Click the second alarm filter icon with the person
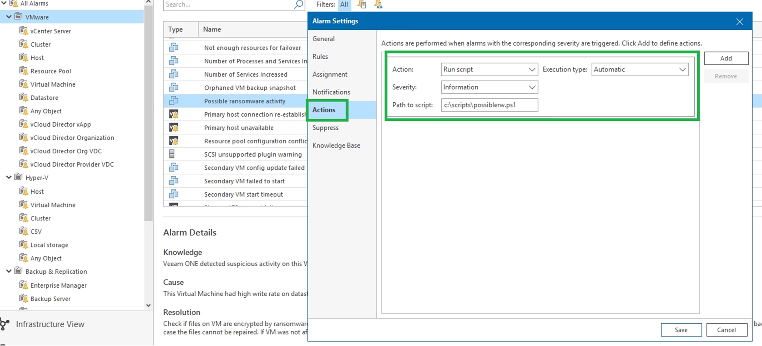 [378, 4]
